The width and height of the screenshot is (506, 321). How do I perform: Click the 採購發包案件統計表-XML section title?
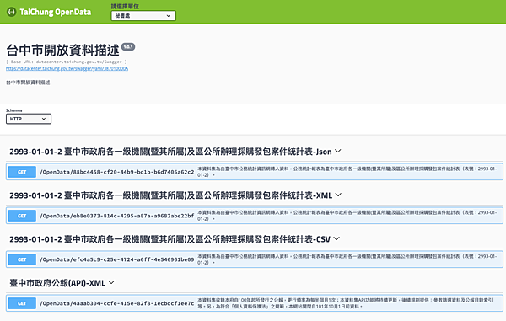(x=170, y=195)
